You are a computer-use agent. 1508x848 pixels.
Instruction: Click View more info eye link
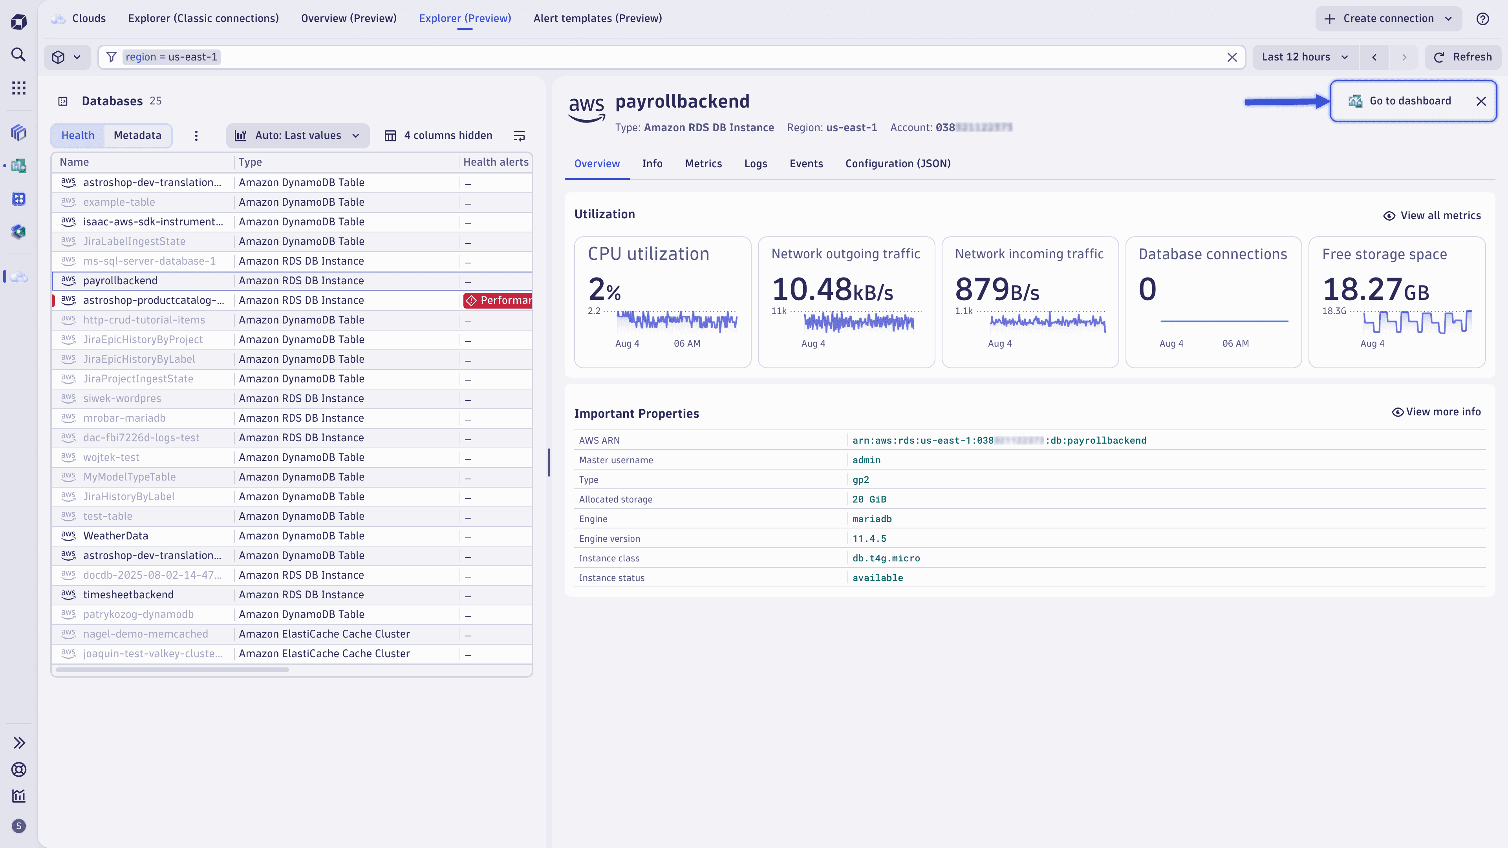tap(1436, 412)
